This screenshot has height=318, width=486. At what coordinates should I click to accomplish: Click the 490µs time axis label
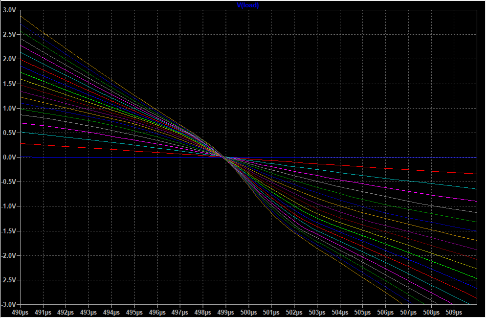pos(20,313)
